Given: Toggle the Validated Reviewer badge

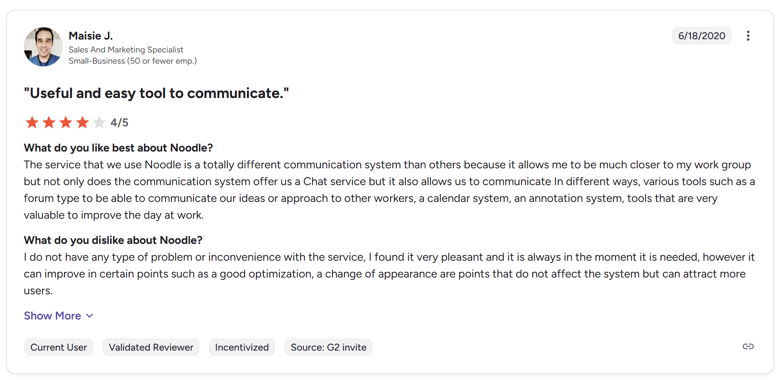Looking at the screenshot, I should pyautogui.click(x=151, y=347).
